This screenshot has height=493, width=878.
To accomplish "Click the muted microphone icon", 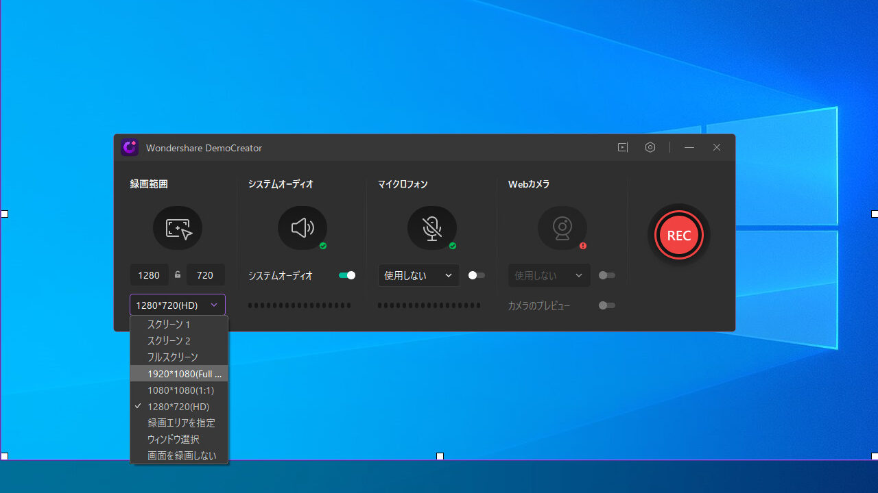I will tap(432, 228).
